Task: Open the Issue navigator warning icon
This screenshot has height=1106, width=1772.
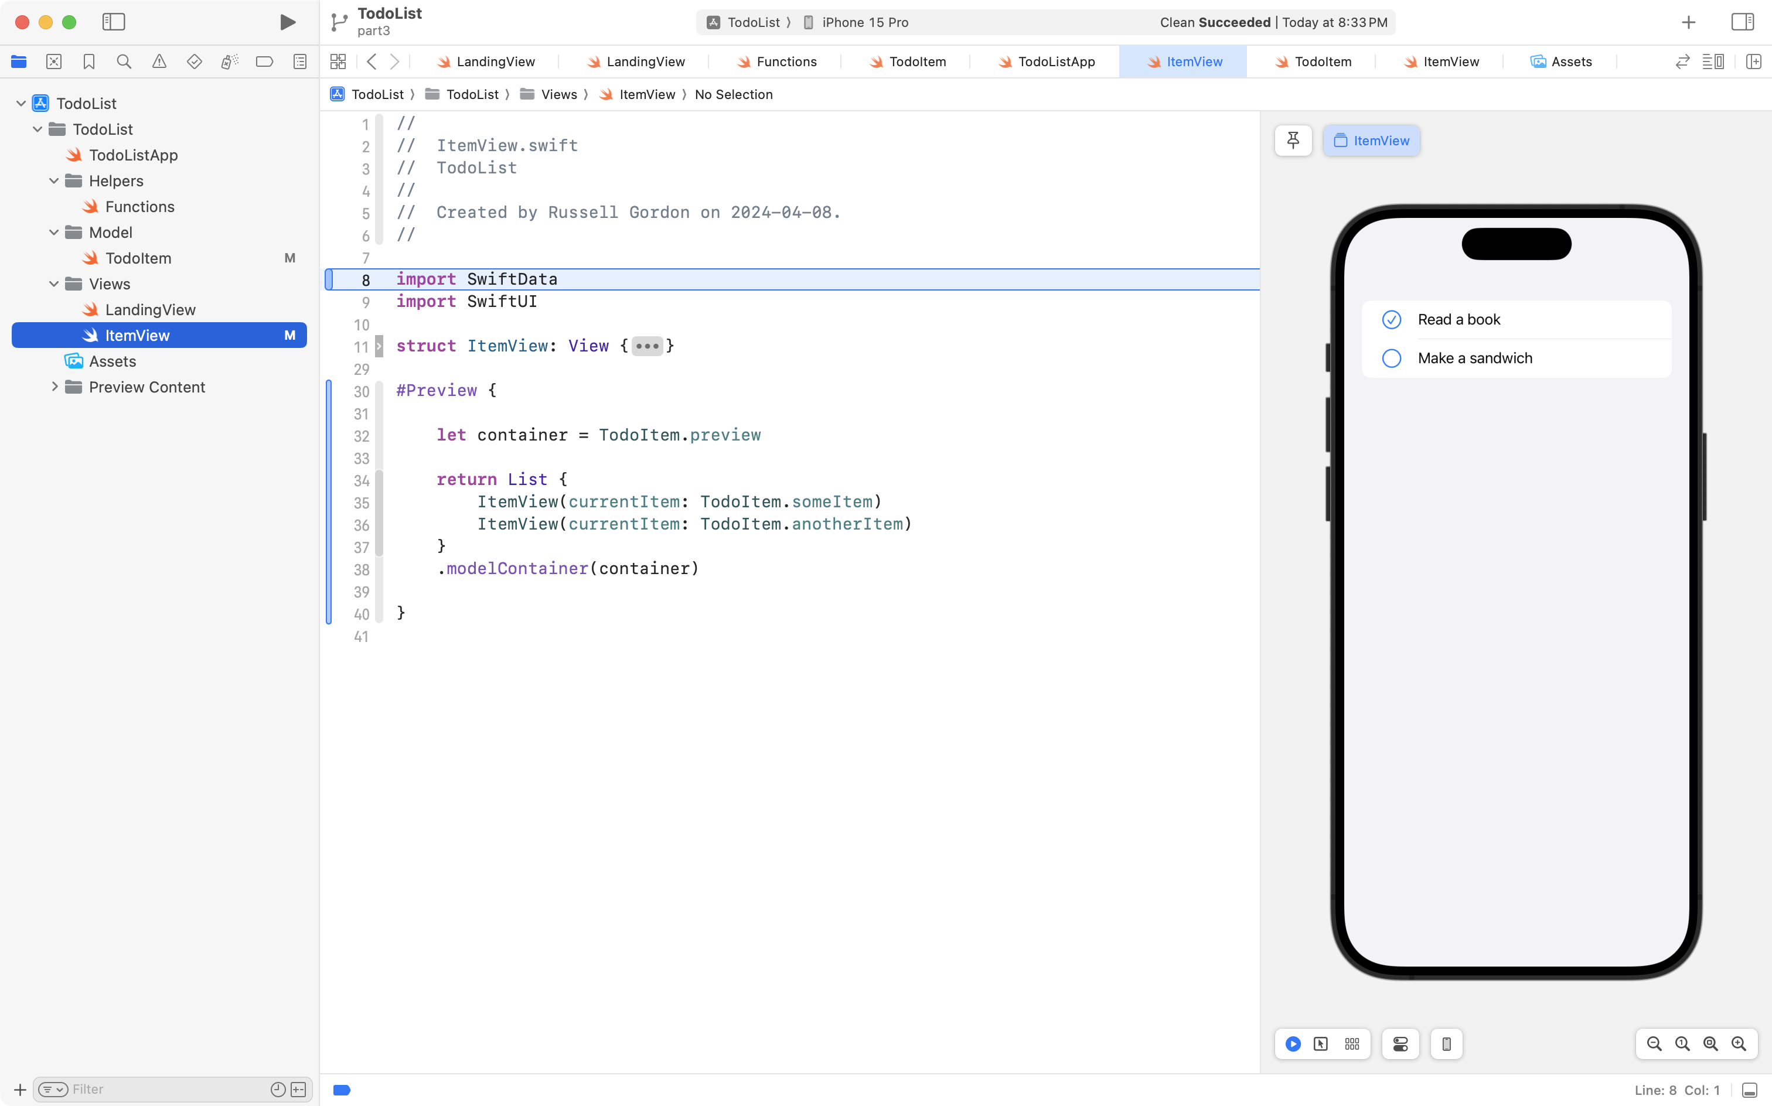Action: [159, 62]
